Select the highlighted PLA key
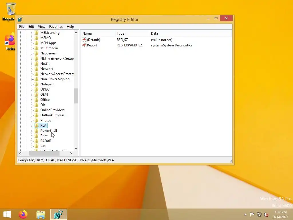Image resolution: width=293 pixels, height=220 pixels. click(x=43, y=125)
